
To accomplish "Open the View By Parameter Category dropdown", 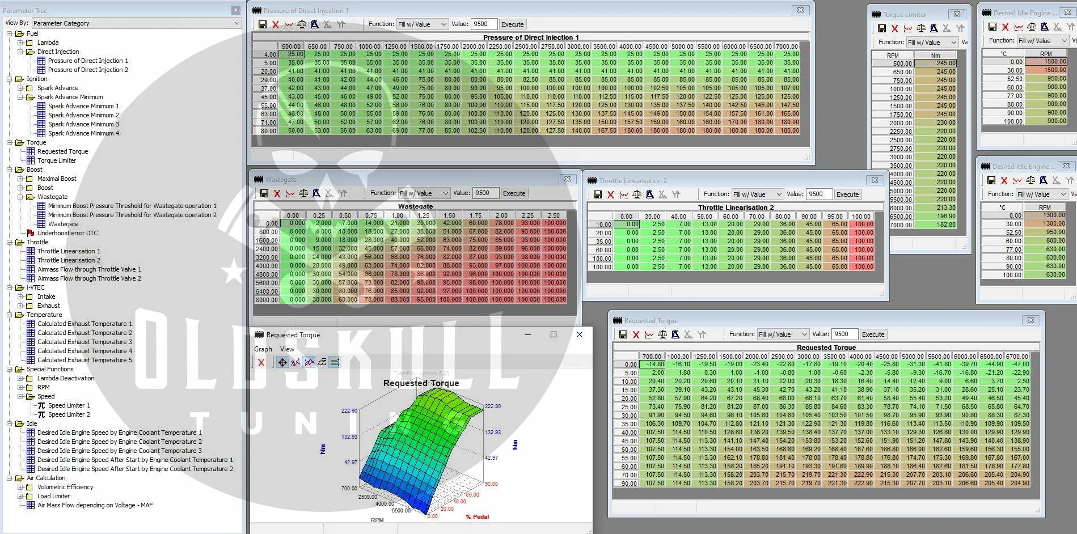I will click(137, 23).
